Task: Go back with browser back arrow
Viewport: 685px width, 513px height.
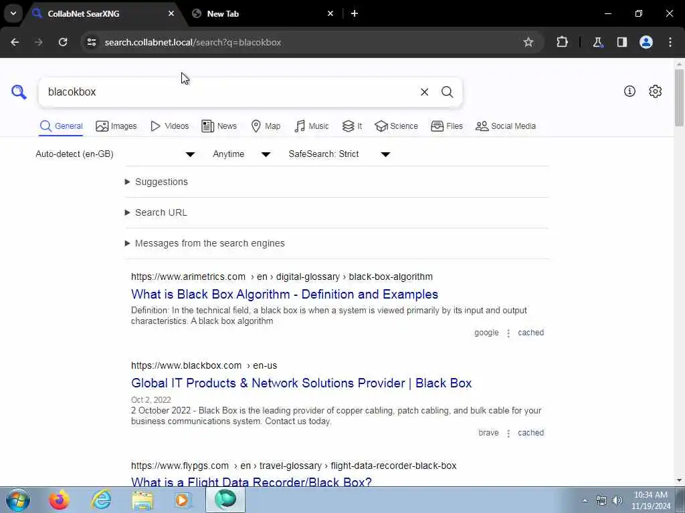Action: tap(15, 42)
